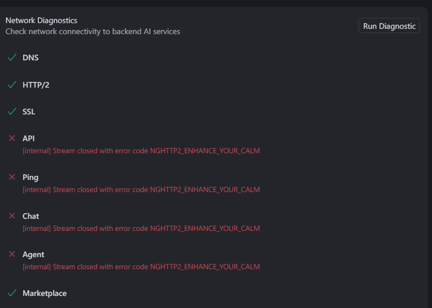Click the description about backend AI services
Viewport: 432px width, 308px height.
[93, 31]
